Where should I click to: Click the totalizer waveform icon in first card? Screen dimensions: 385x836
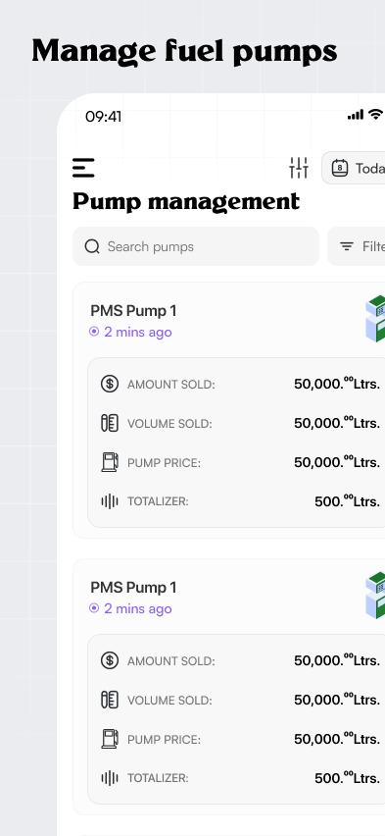(x=110, y=501)
